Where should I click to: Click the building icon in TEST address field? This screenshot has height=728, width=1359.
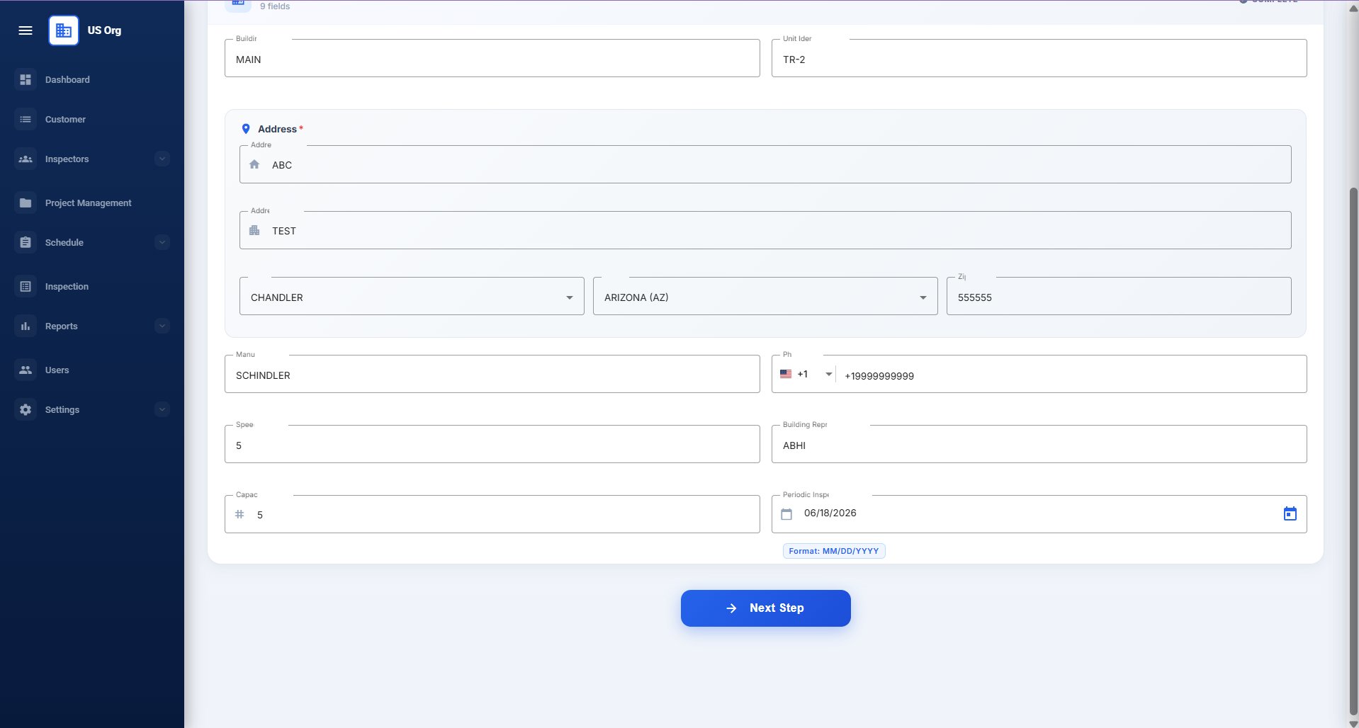pyautogui.click(x=254, y=230)
